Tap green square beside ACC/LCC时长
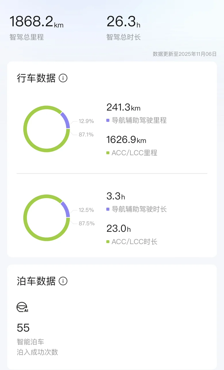 (x=108, y=242)
